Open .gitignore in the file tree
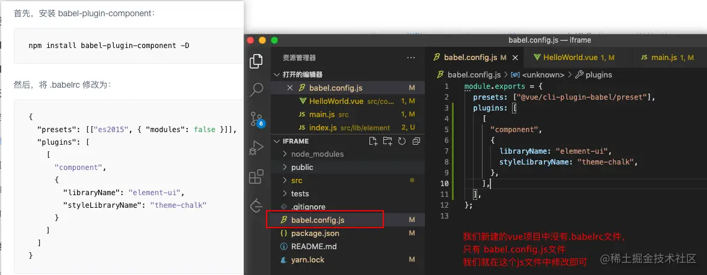This screenshot has height=275, width=707. (x=347, y=207)
